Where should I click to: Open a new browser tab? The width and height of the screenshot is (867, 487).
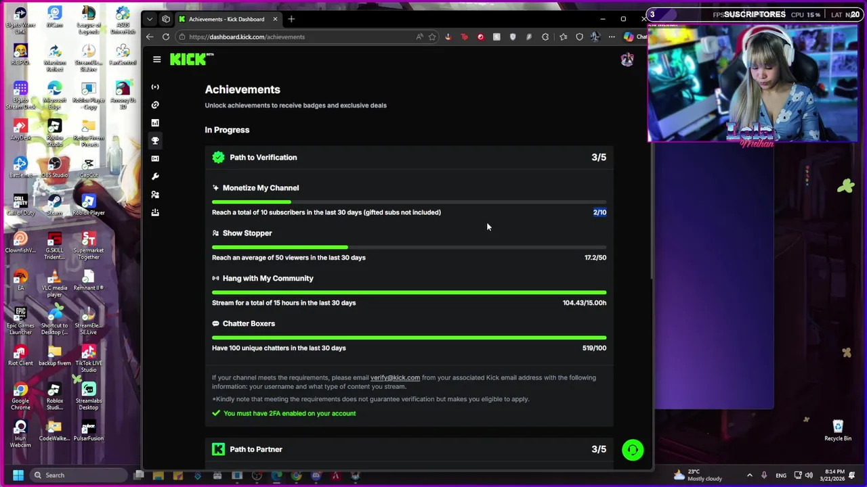click(291, 19)
